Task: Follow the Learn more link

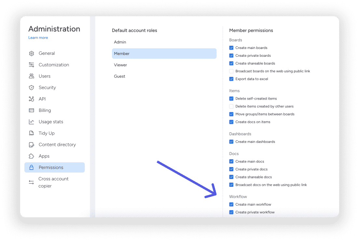Action: [38, 38]
